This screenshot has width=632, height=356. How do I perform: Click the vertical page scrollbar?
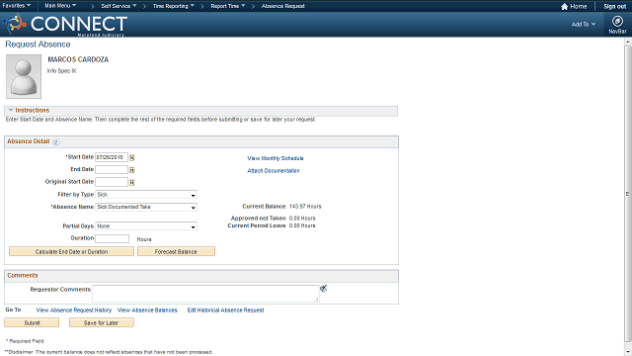click(628, 194)
